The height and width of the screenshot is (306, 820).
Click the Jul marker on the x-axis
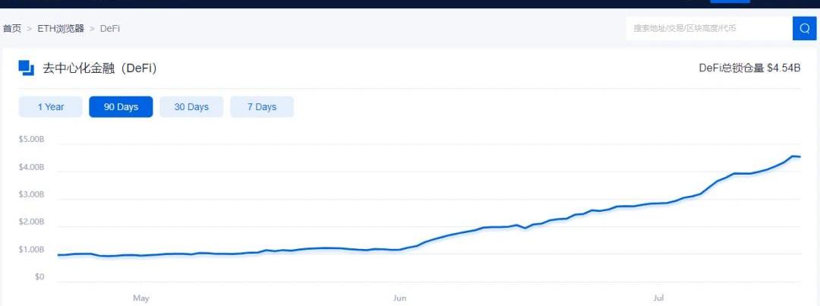point(658,298)
